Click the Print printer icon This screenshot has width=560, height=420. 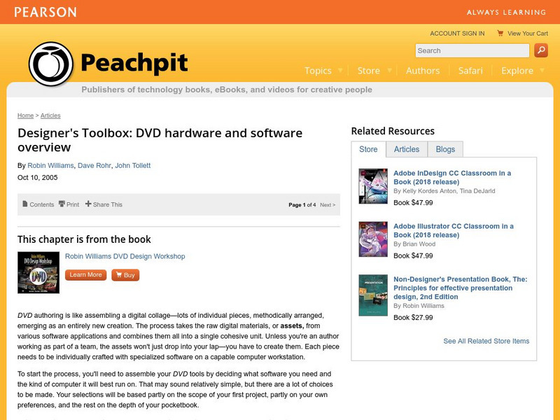click(62, 204)
